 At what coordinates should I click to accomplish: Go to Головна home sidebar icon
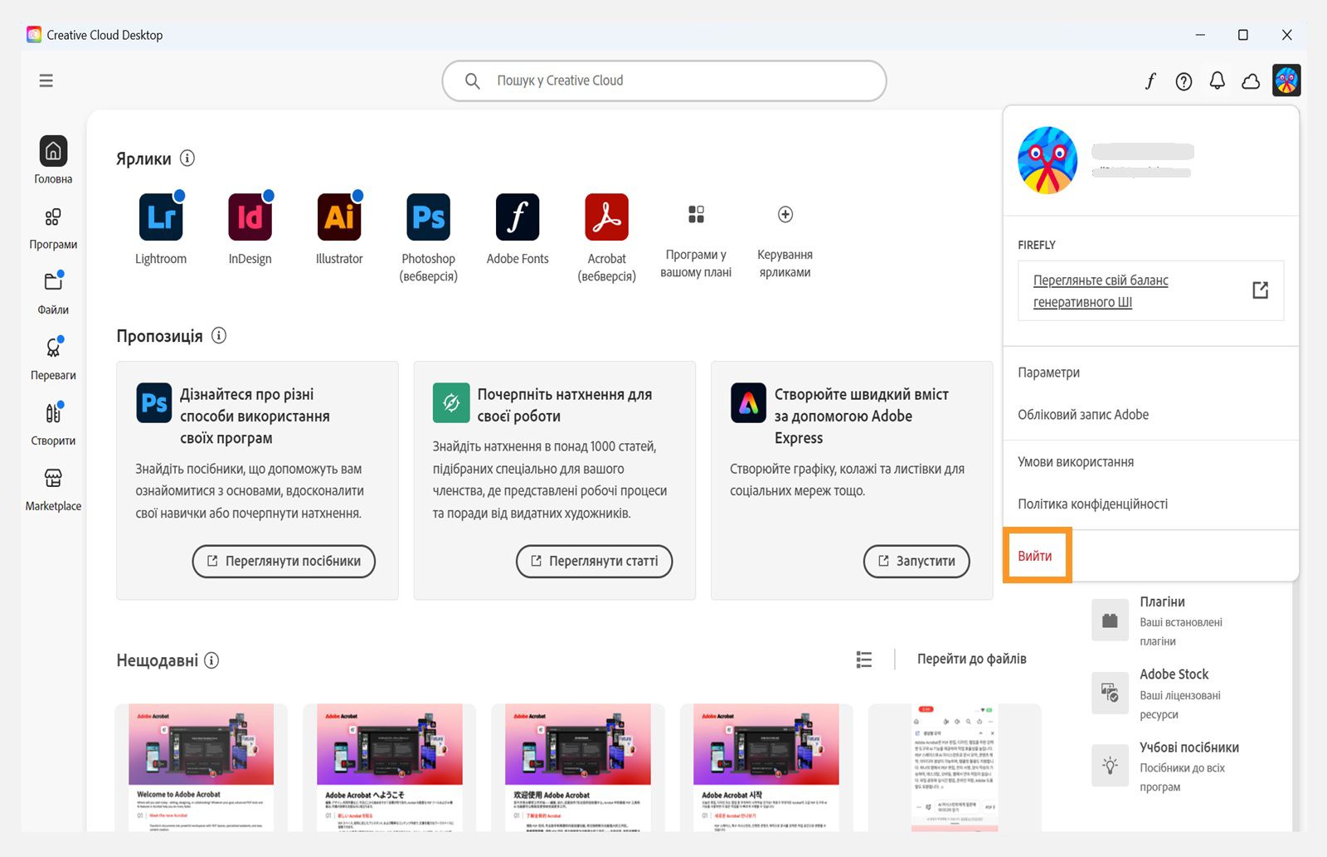(x=53, y=151)
